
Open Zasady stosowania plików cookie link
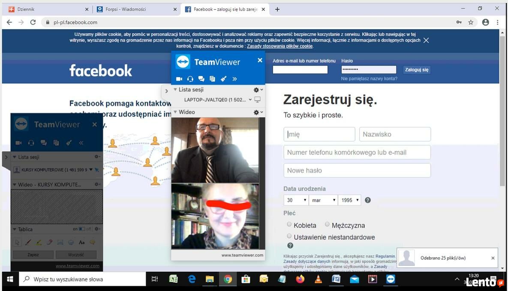[280, 46]
